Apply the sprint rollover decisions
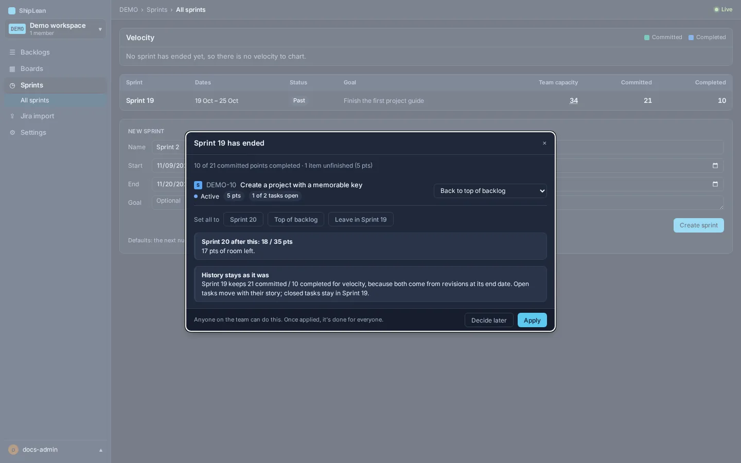 point(532,320)
